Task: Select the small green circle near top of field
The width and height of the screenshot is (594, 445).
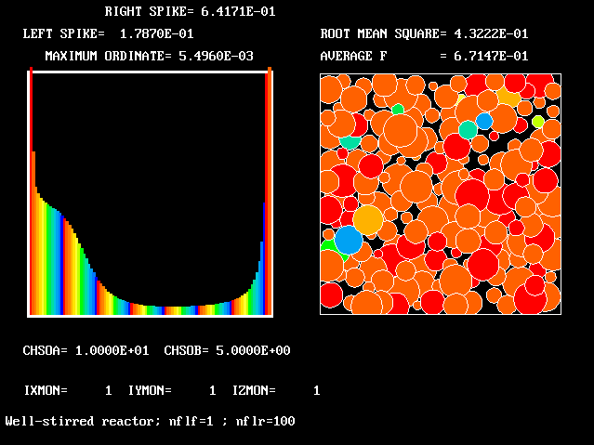Action: [x=398, y=110]
